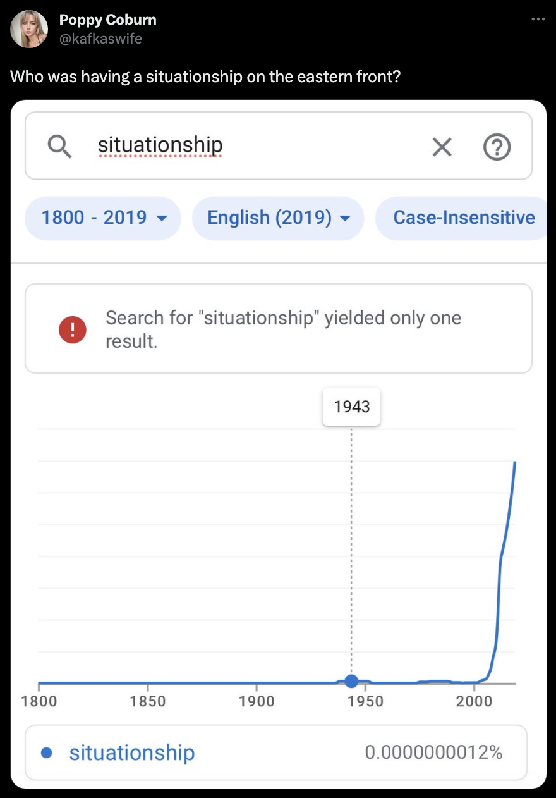Click Poppy Coburn's profile avatar
The width and height of the screenshot is (556, 798).
pos(29,29)
